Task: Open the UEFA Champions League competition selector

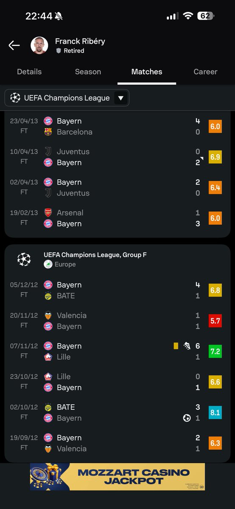Action: click(67, 98)
